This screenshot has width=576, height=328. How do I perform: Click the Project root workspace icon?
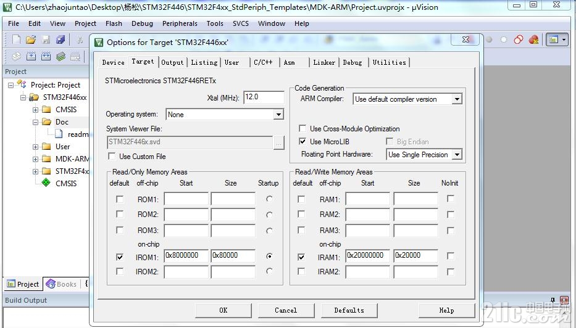22,84
